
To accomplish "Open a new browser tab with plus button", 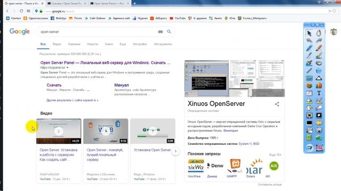I will click(x=134, y=3).
